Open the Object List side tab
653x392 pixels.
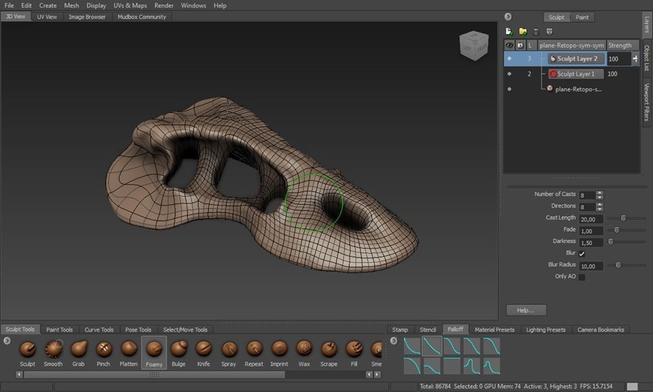(x=647, y=58)
